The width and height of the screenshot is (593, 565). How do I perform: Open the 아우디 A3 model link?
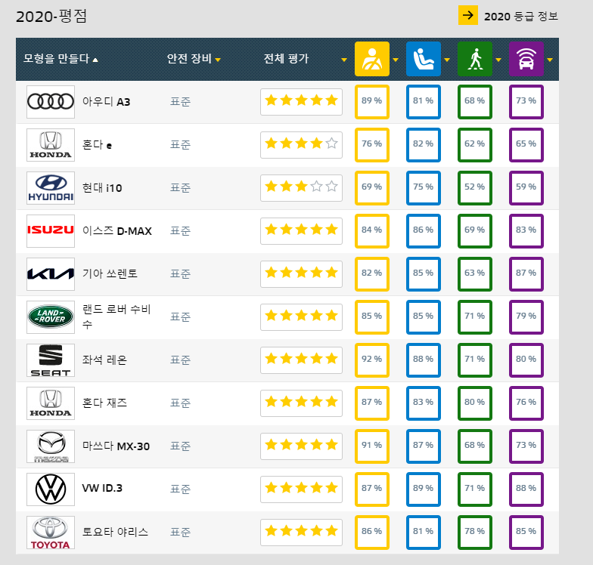click(x=106, y=102)
